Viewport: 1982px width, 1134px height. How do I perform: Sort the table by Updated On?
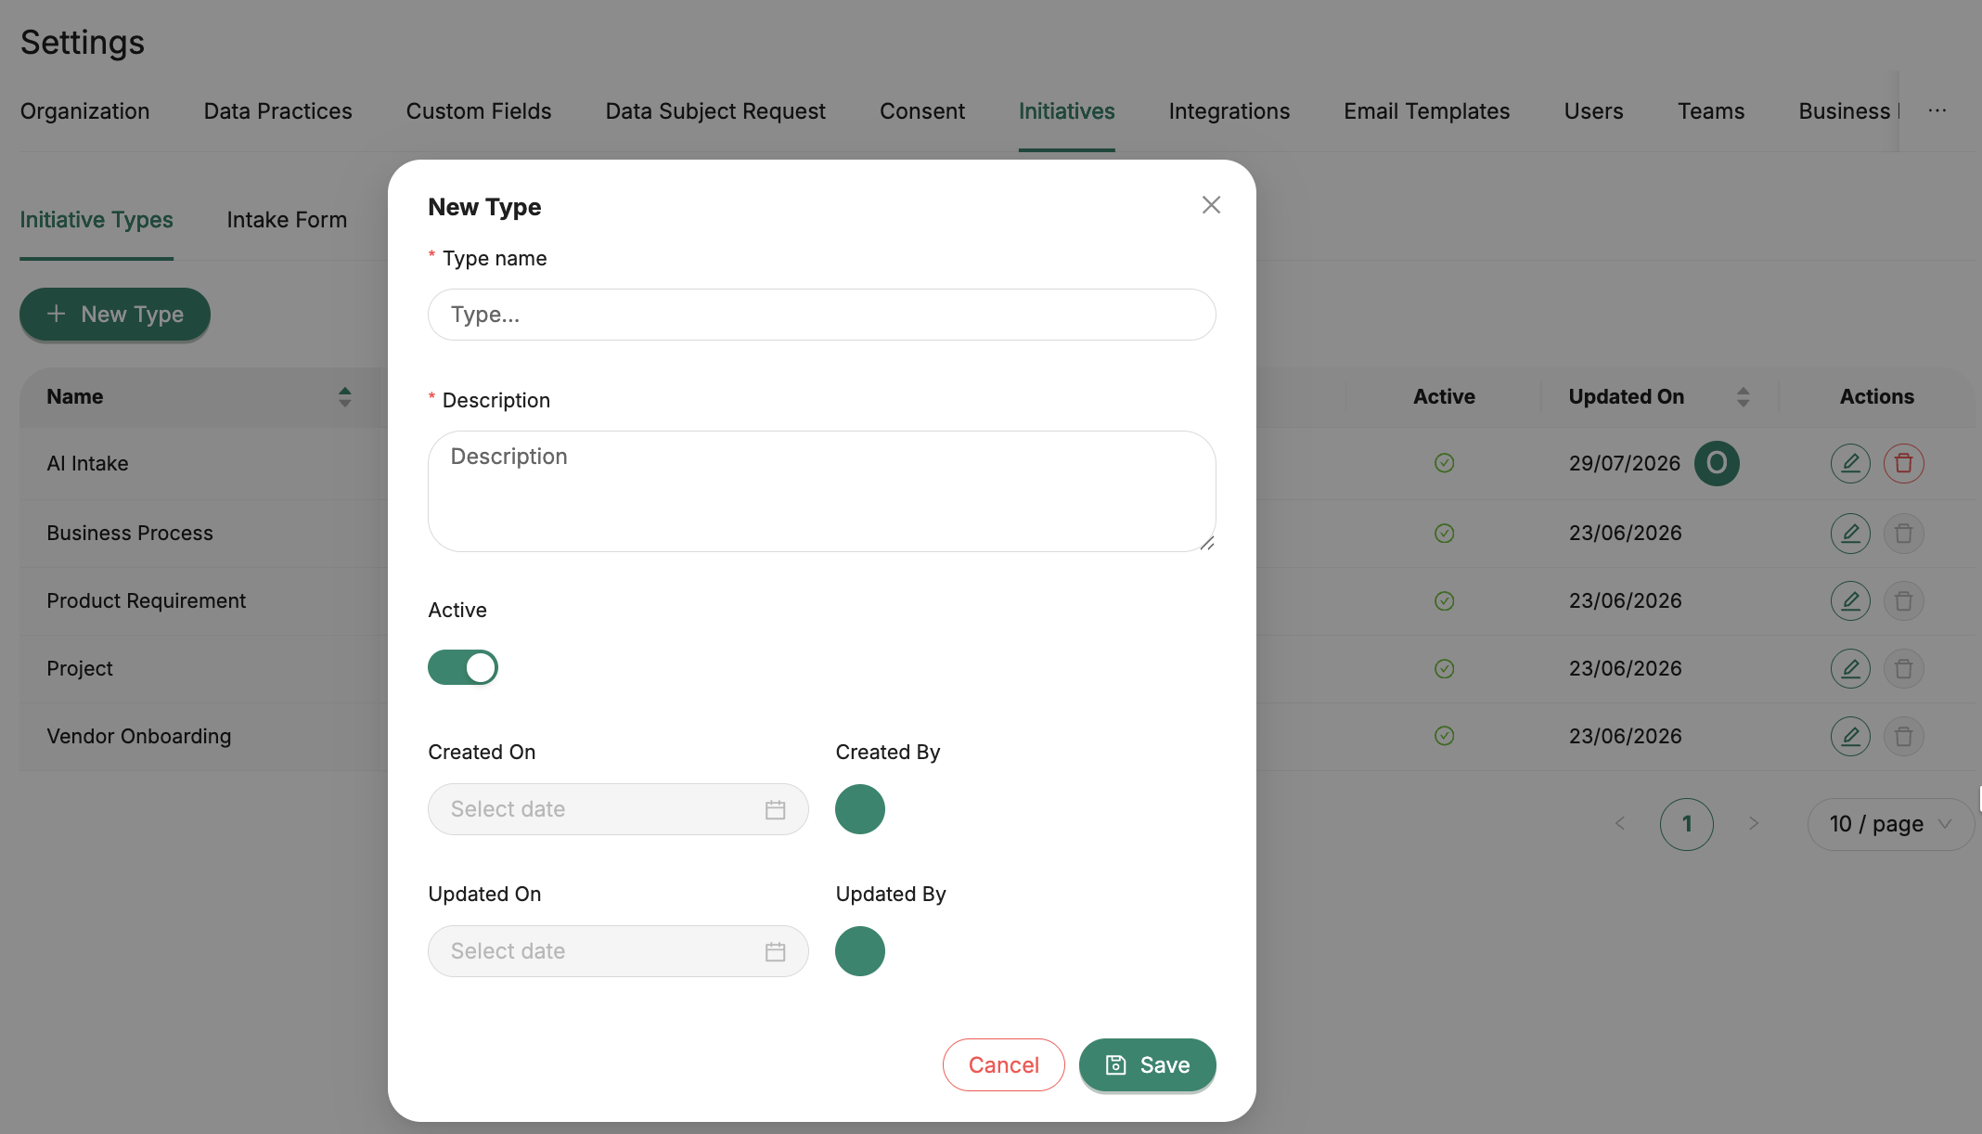tap(1743, 397)
